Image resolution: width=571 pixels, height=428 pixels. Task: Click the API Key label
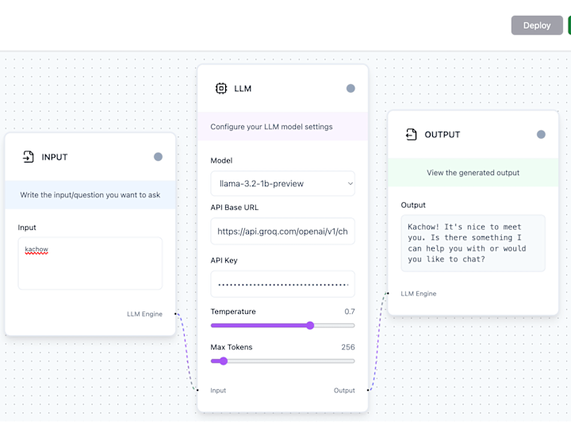coord(224,260)
